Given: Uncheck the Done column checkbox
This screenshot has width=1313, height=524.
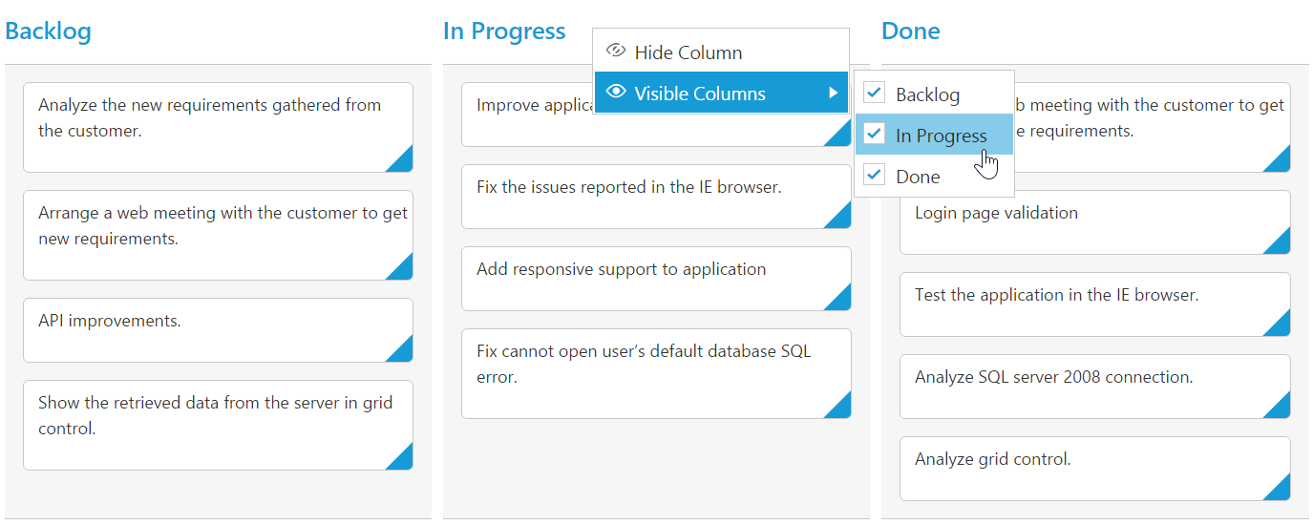Looking at the screenshot, I should pos(874,175).
